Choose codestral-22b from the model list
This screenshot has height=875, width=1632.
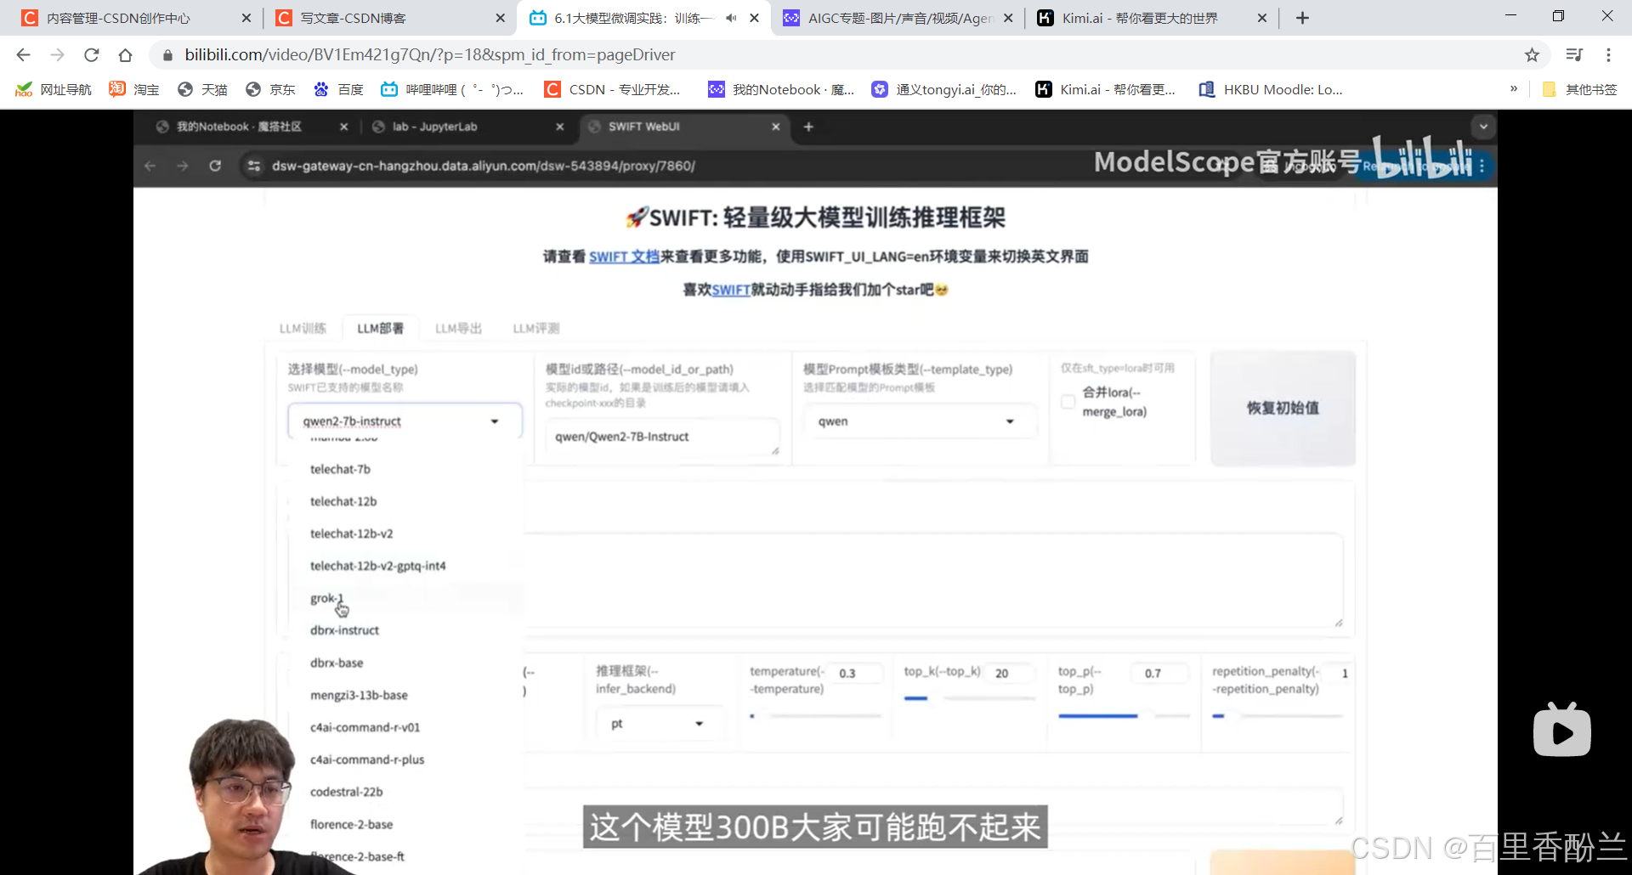(346, 792)
